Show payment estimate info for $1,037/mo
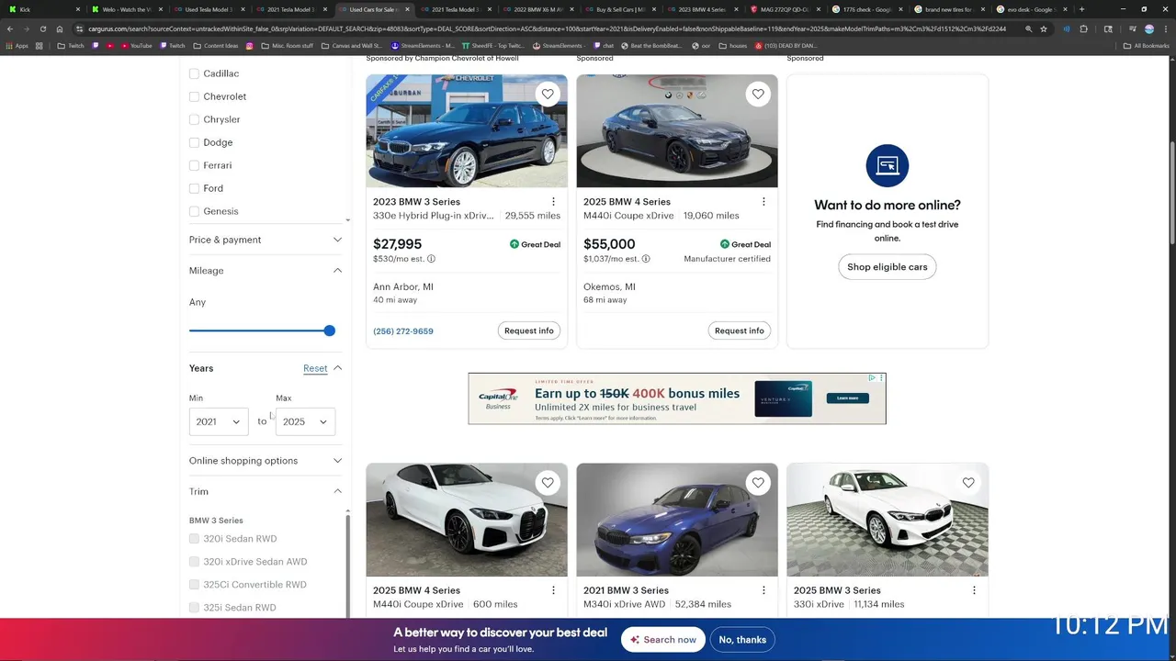The image size is (1176, 661). [646, 259]
